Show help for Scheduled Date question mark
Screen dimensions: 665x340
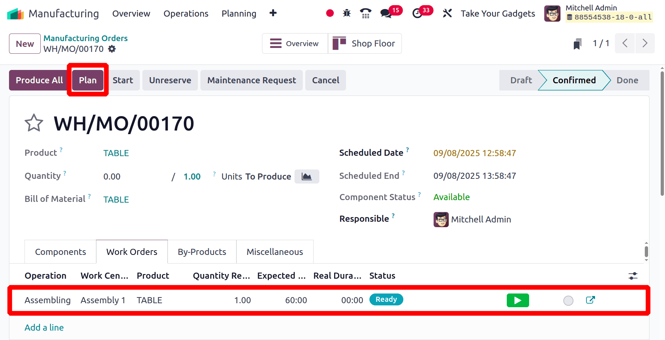coord(407,150)
